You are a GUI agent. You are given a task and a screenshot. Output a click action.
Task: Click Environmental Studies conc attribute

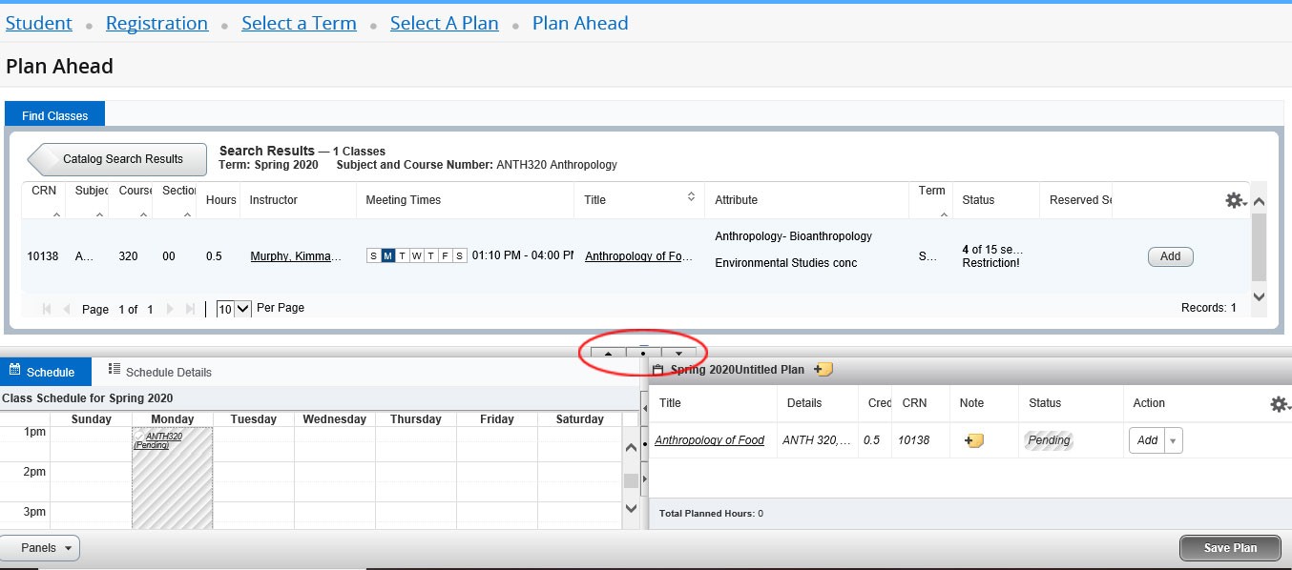click(786, 263)
